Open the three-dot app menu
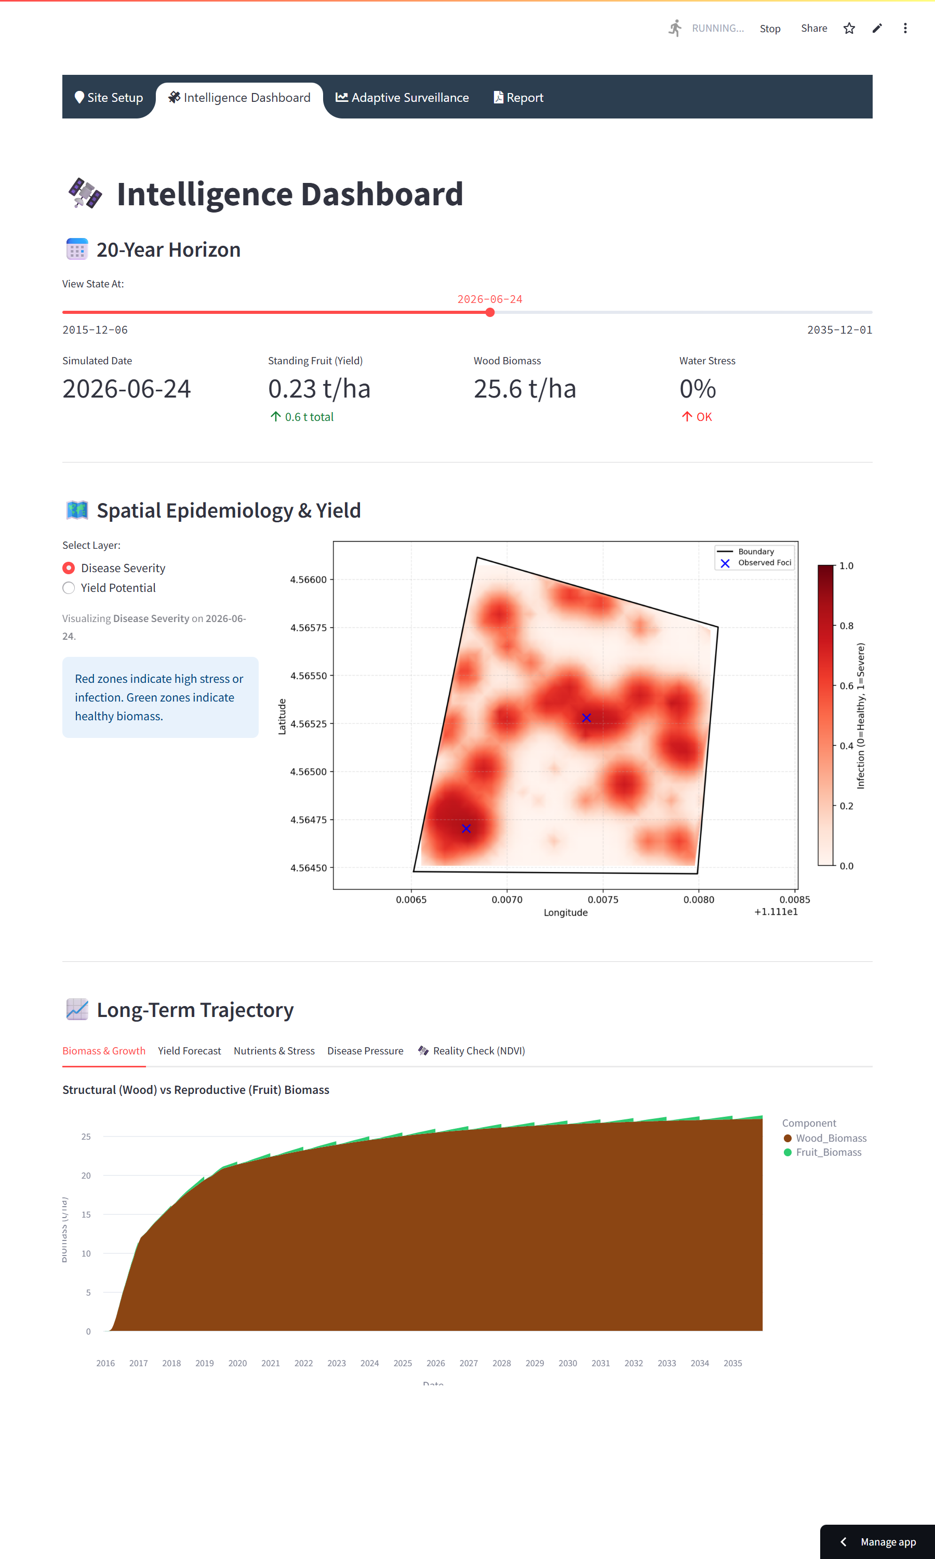Screen dimensions: 935x1559 click(x=905, y=29)
